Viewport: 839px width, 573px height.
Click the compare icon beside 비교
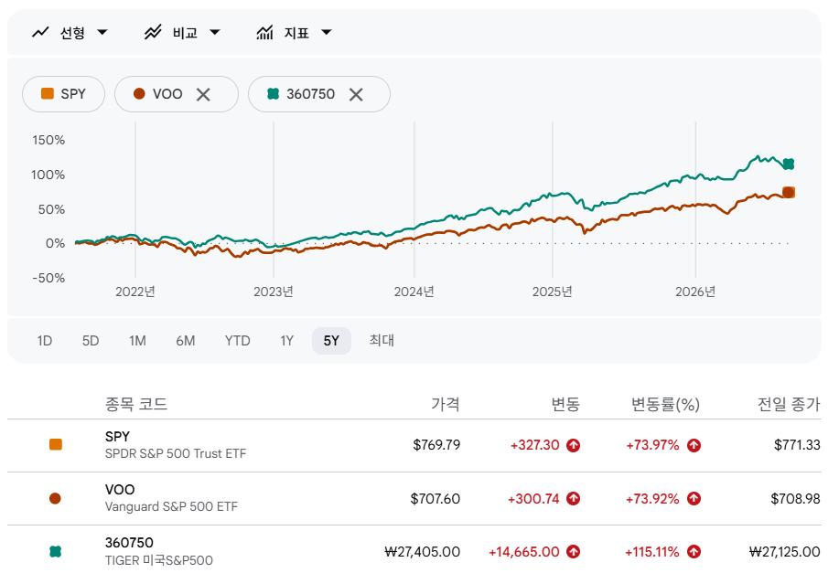pos(153,33)
